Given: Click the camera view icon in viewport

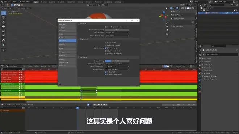Looking at the screenshot, I should 167,30.
